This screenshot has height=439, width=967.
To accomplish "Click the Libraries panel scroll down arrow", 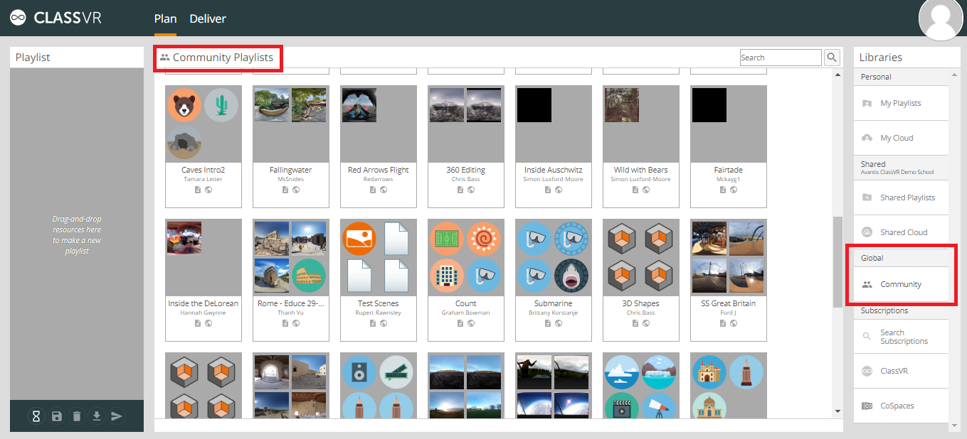I will [x=954, y=426].
